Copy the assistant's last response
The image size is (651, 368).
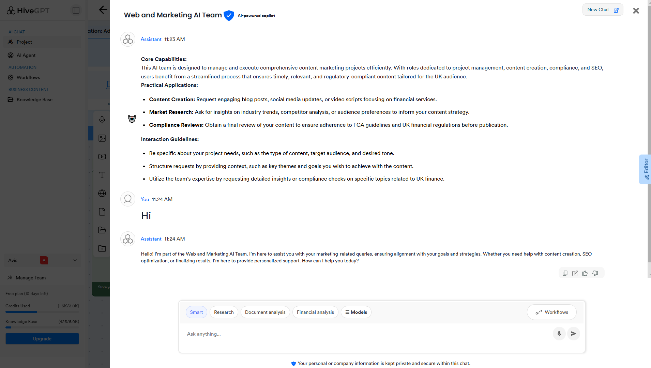point(565,273)
